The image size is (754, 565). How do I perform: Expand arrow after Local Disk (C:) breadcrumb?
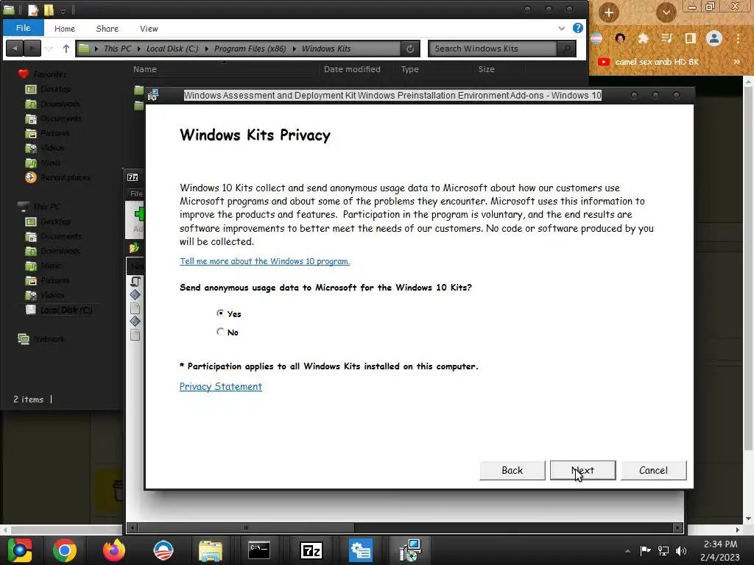click(206, 49)
